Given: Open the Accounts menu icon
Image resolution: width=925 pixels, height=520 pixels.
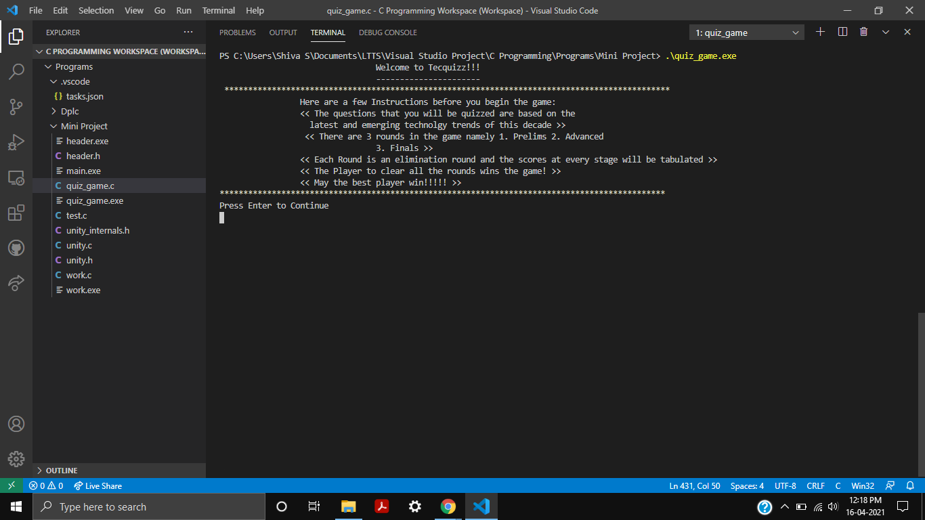Looking at the screenshot, I should click(x=16, y=424).
